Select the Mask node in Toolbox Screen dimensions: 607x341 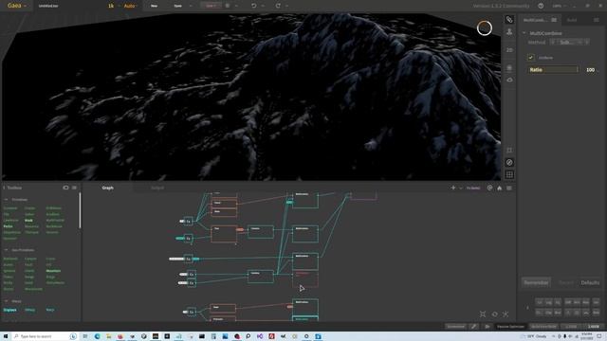28,221
